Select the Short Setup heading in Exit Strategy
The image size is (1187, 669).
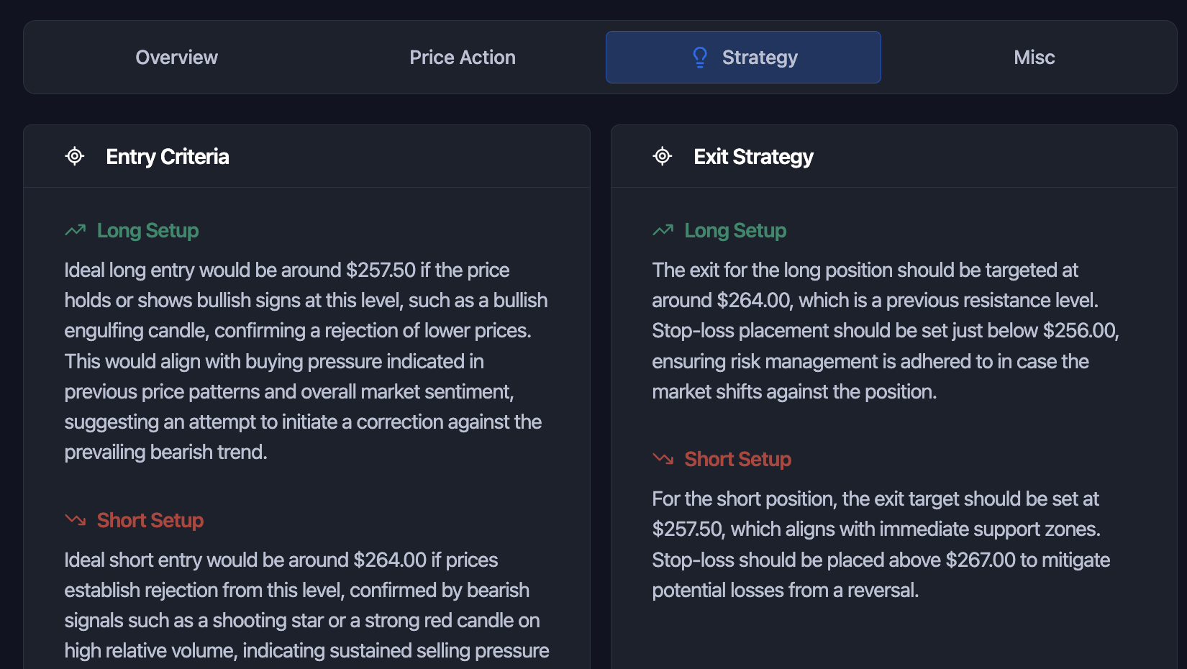click(737, 460)
